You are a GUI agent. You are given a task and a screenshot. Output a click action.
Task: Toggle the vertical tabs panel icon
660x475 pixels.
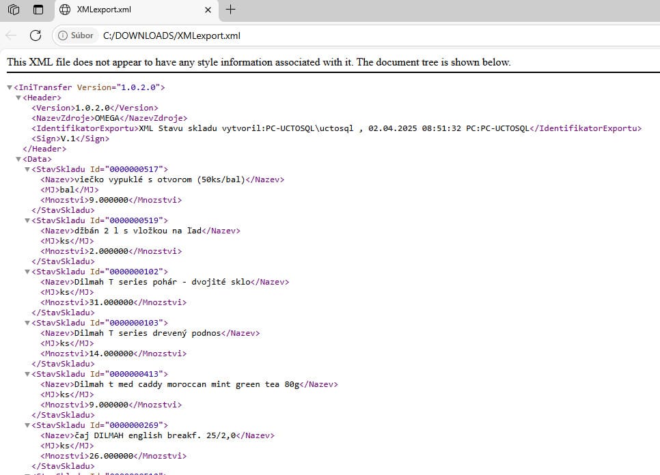click(38, 10)
